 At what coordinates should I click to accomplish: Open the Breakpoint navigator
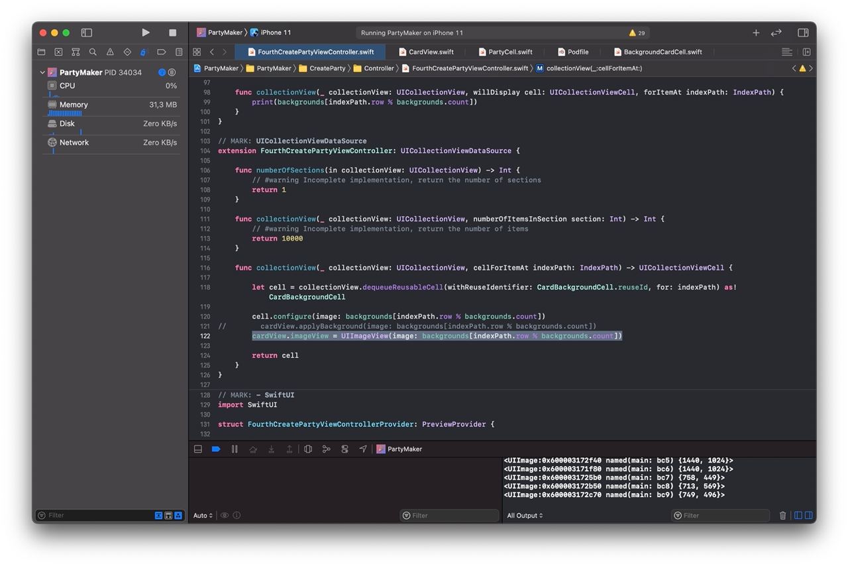point(161,52)
